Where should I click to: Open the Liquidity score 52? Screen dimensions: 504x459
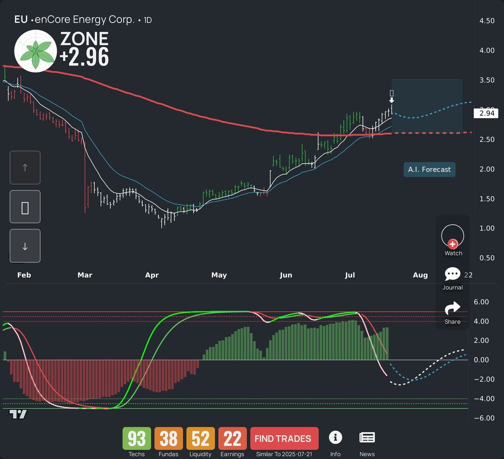200,439
